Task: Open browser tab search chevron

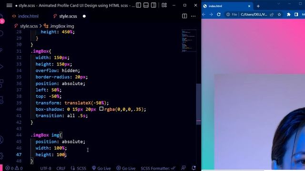Action: [278, 4]
